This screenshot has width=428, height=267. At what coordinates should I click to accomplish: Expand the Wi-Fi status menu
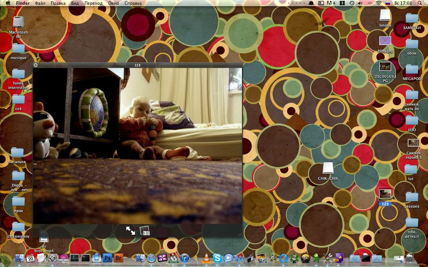tap(378, 3)
